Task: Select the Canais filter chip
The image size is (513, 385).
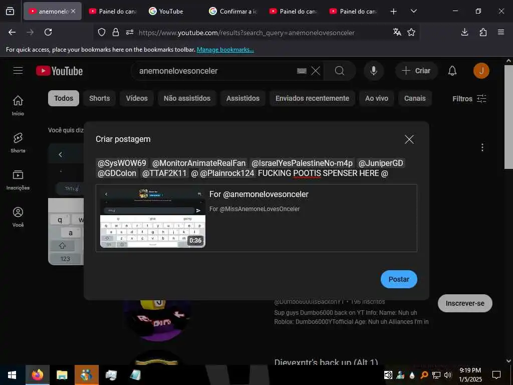Action: pos(415,98)
